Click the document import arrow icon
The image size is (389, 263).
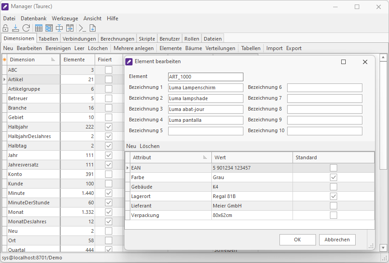coord(92,28)
